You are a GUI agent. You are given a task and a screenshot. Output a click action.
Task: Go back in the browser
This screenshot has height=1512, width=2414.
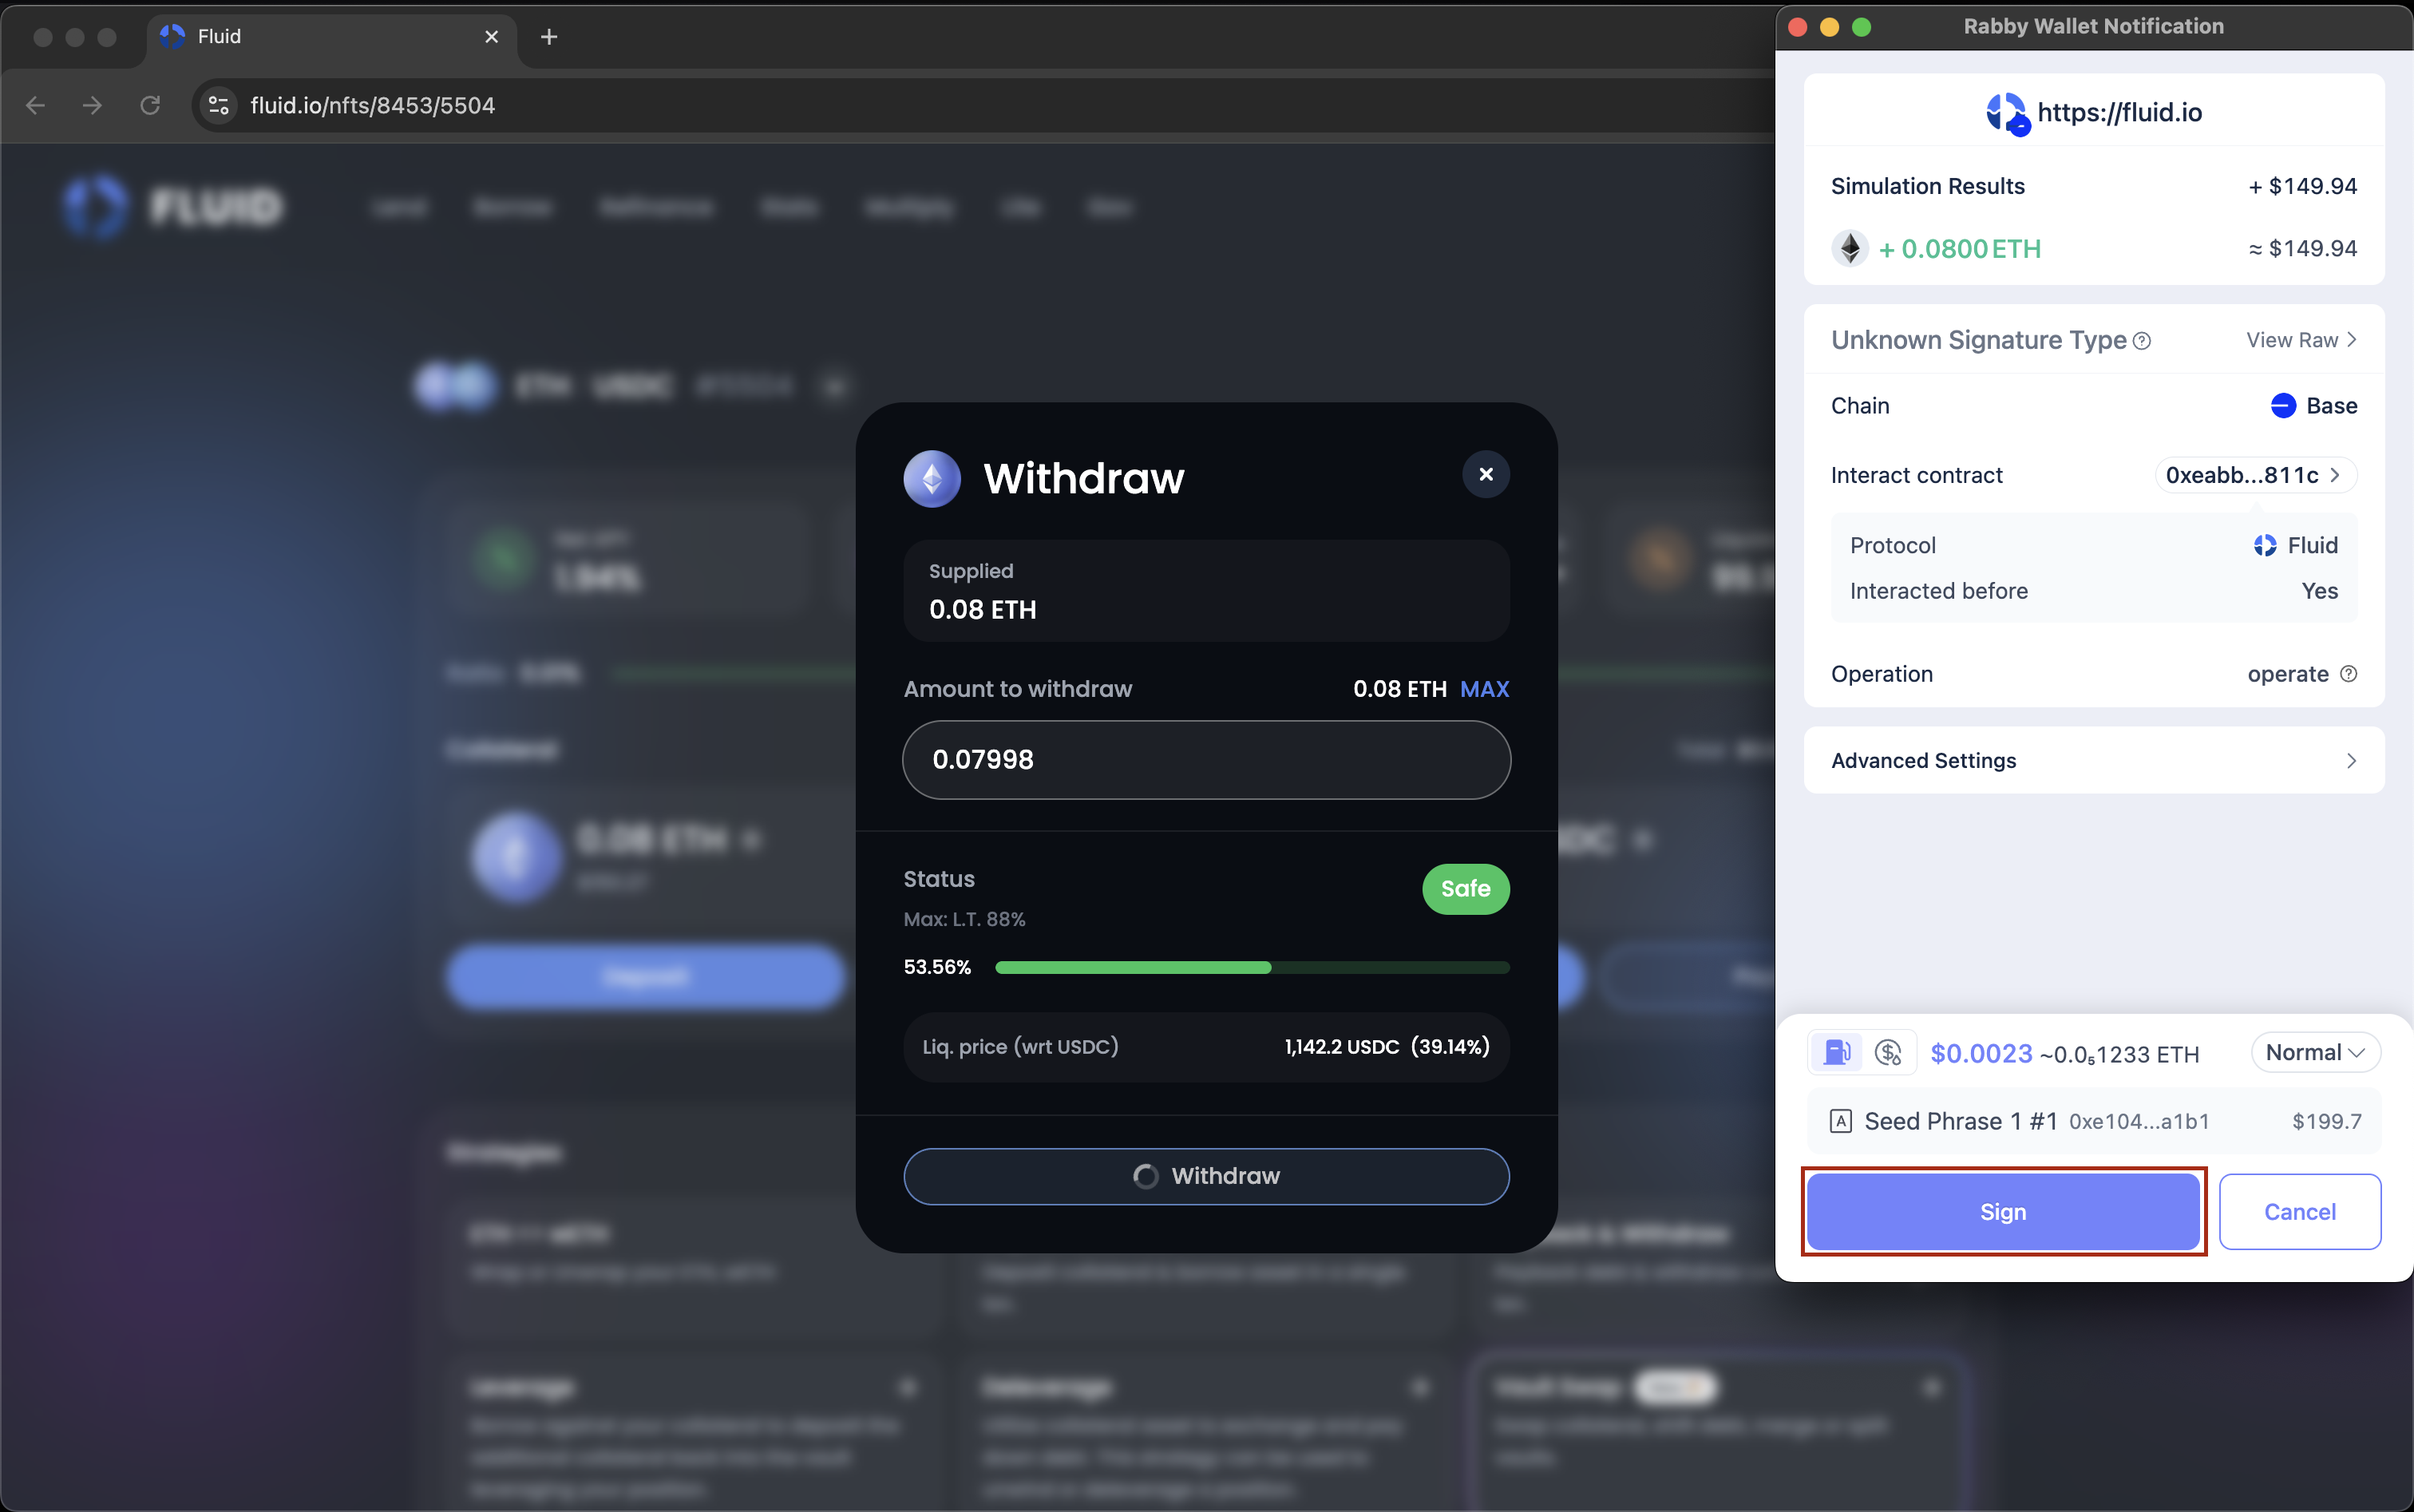tap(35, 105)
